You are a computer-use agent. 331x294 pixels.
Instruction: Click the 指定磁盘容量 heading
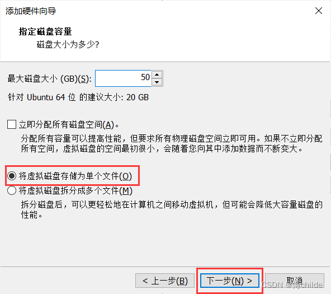click(45, 31)
